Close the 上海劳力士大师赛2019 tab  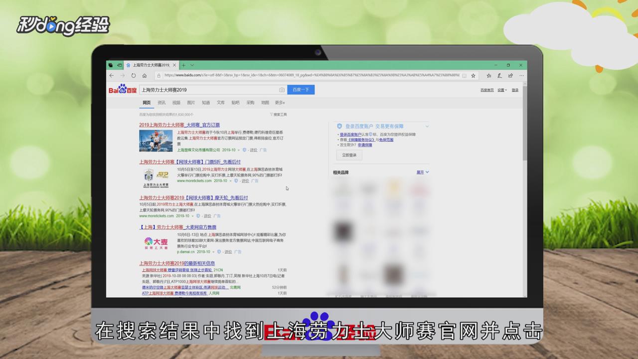tap(175, 65)
